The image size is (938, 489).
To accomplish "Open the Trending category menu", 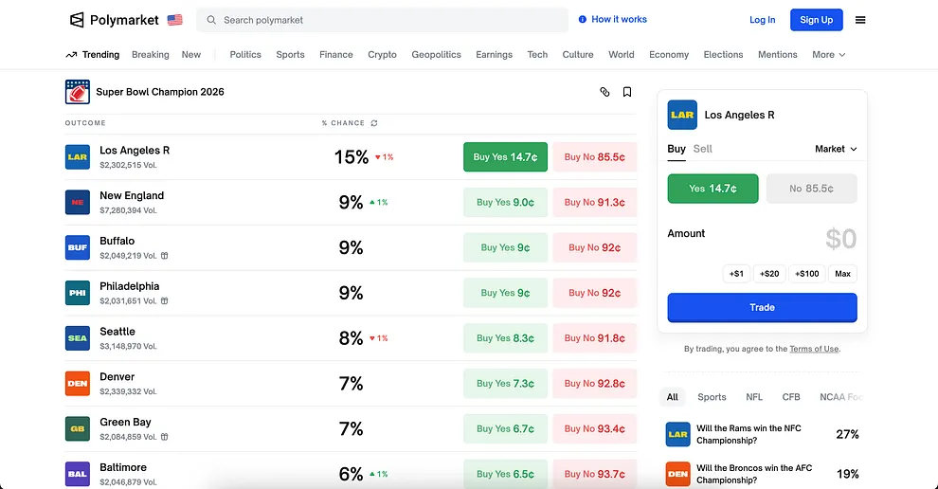I will (93, 55).
